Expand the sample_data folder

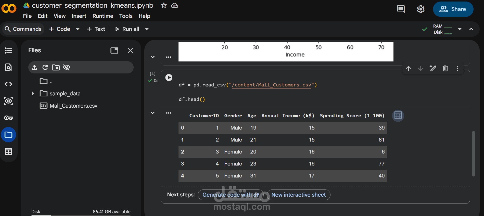click(x=33, y=94)
